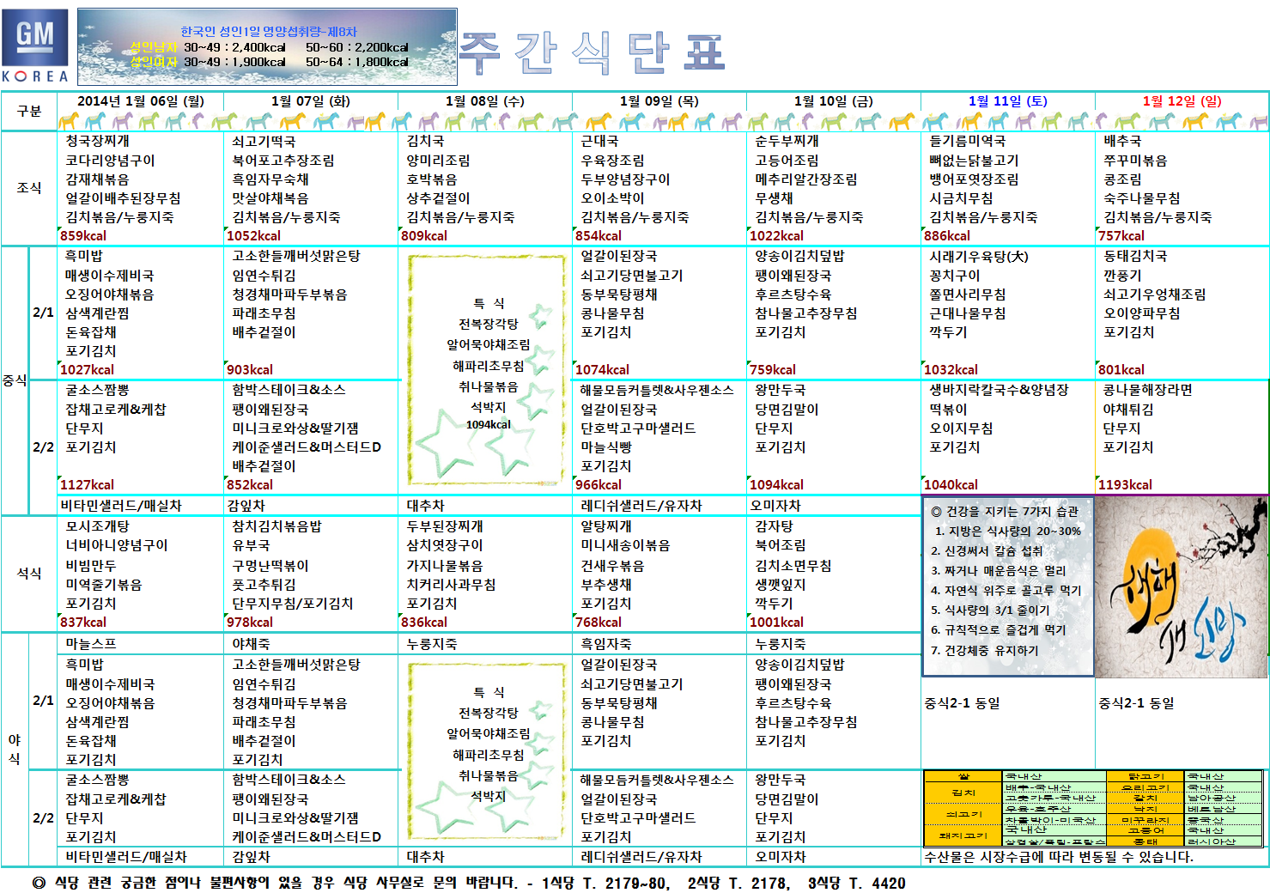
Task: Click the 모시조개탕 dinner item
Action: pyautogui.click(x=98, y=526)
